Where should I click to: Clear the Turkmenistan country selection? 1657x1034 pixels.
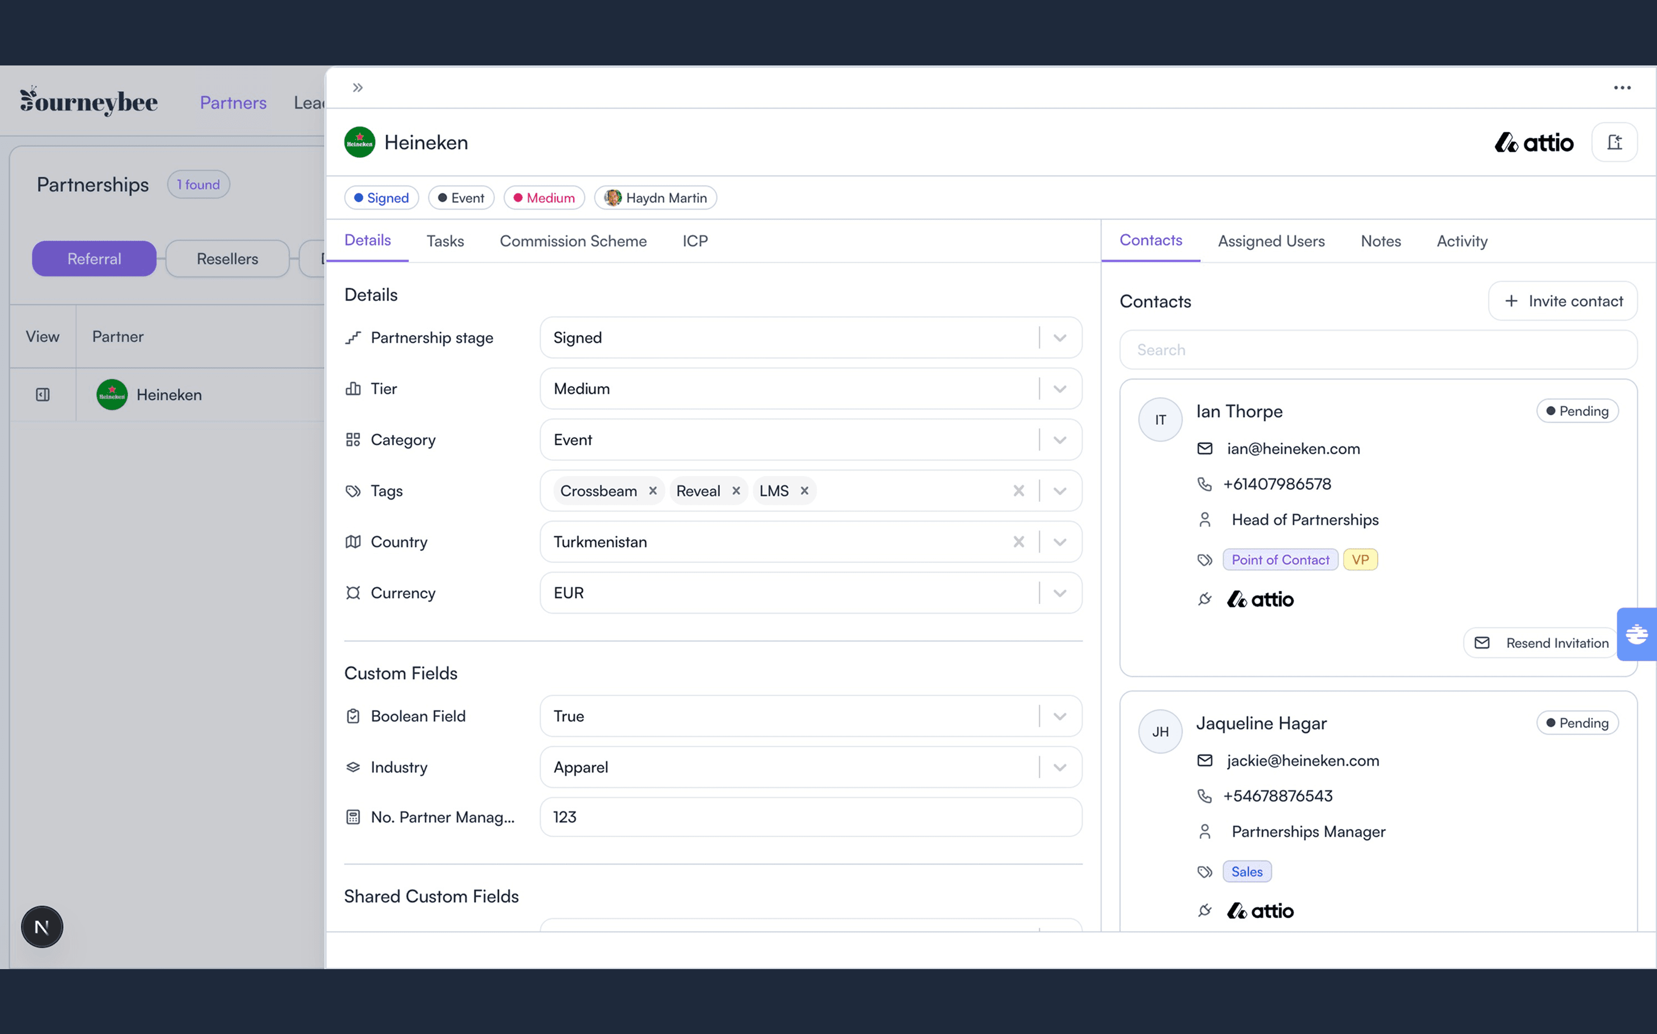(x=1019, y=542)
